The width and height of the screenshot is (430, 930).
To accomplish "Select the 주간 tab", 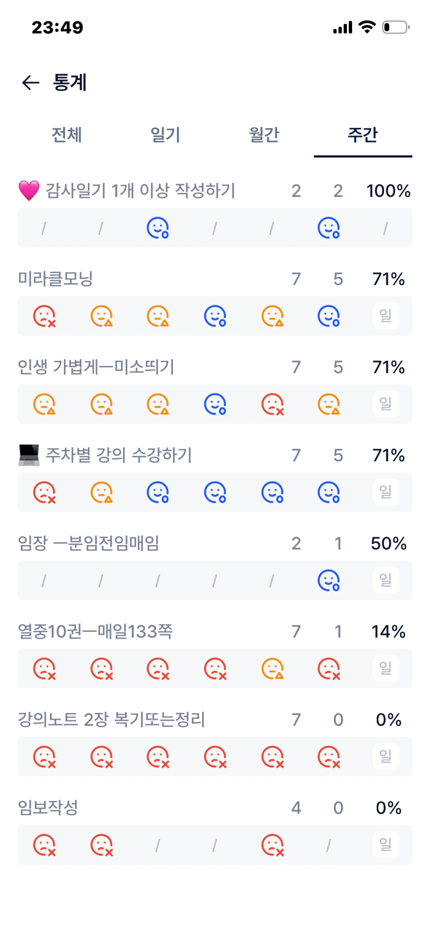I will pyautogui.click(x=362, y=135).
